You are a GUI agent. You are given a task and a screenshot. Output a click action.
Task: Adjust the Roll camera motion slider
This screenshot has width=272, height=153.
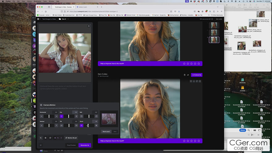(x=89, y=116)
